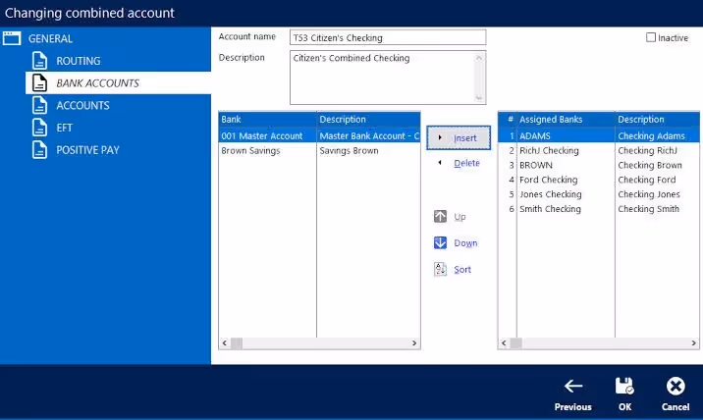
Task: Click Description header in Bank table
Action: [368, 120]
